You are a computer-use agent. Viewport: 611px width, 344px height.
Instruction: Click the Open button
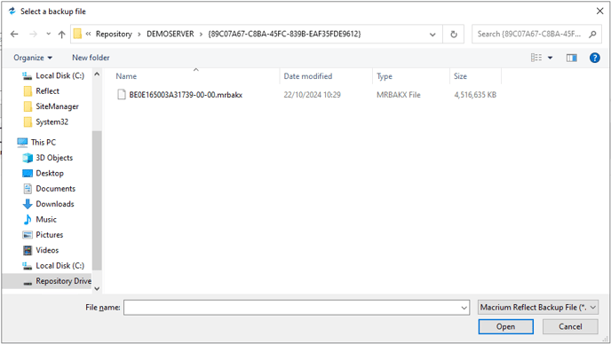[x=506, y=326]
